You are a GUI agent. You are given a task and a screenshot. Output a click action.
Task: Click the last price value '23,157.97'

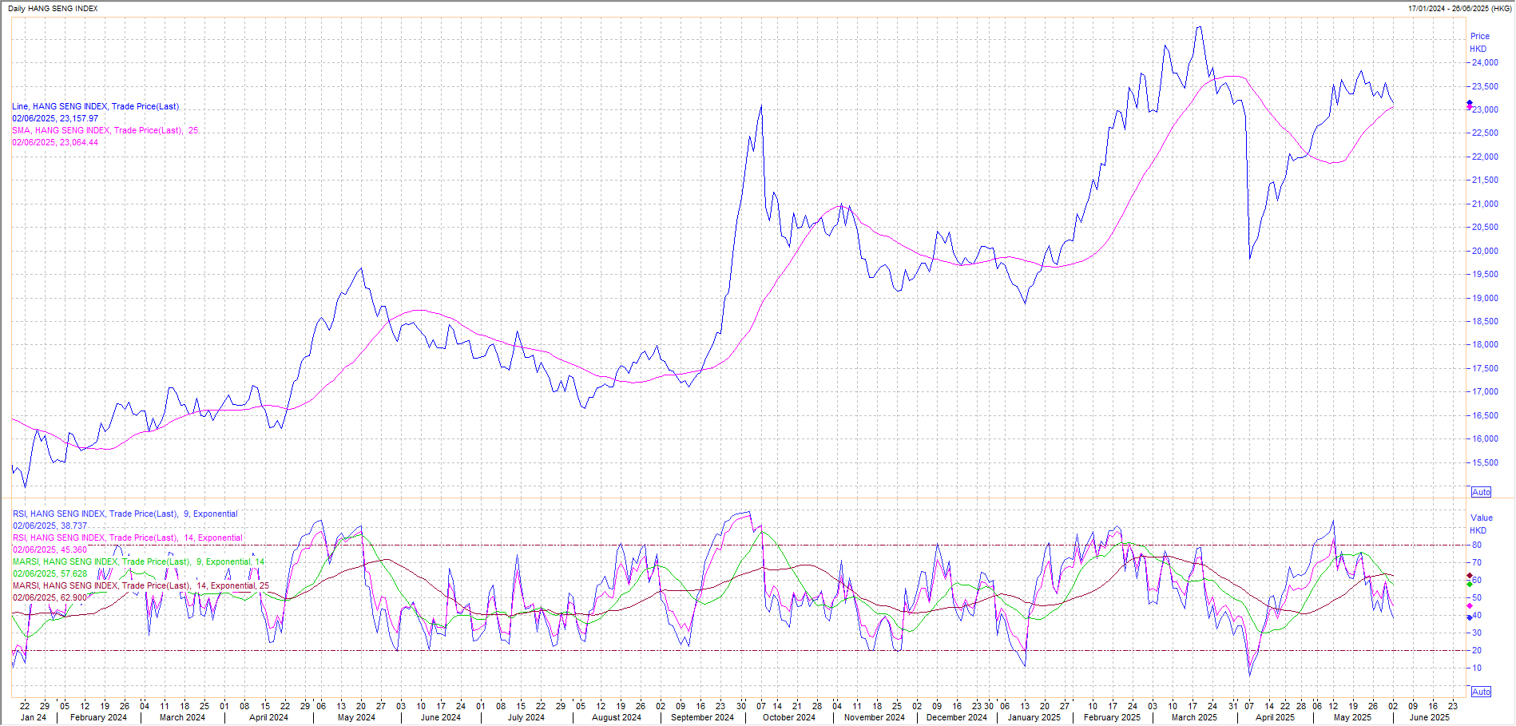(79, 118)
